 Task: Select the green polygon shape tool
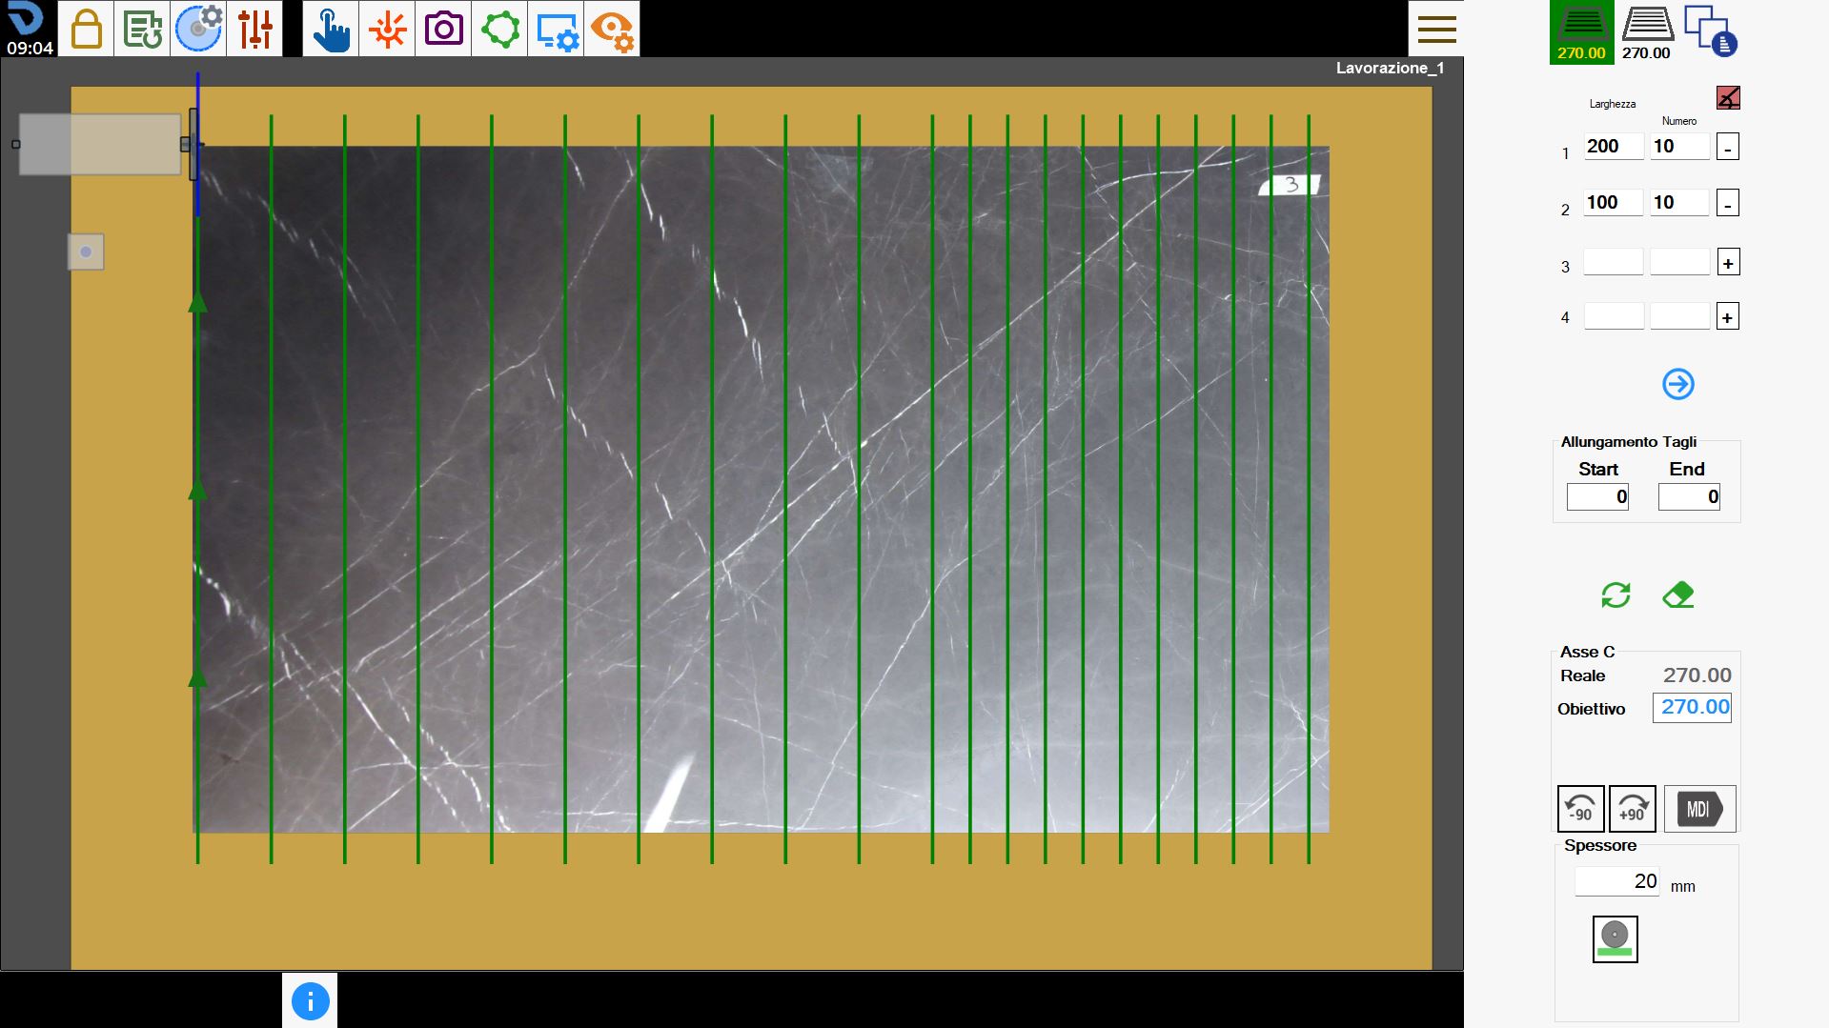point(499,29)
